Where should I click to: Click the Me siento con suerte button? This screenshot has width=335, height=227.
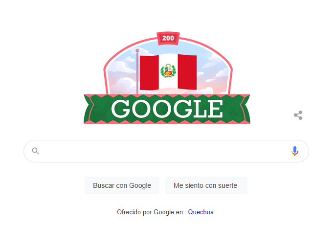click(206, 185)
